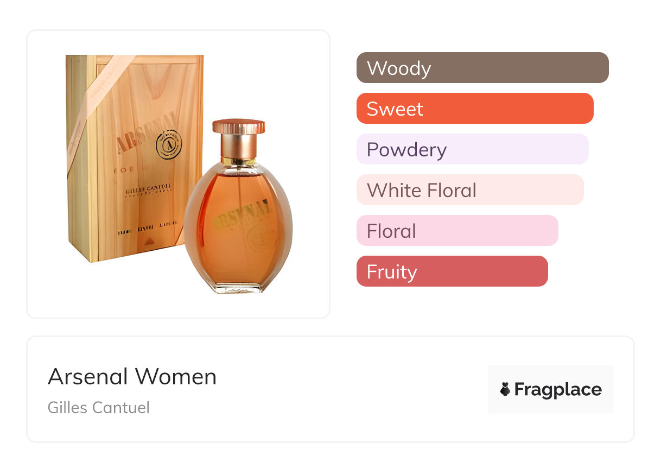
Task: Click the circular A emblem on box
Action: (169, 143)
